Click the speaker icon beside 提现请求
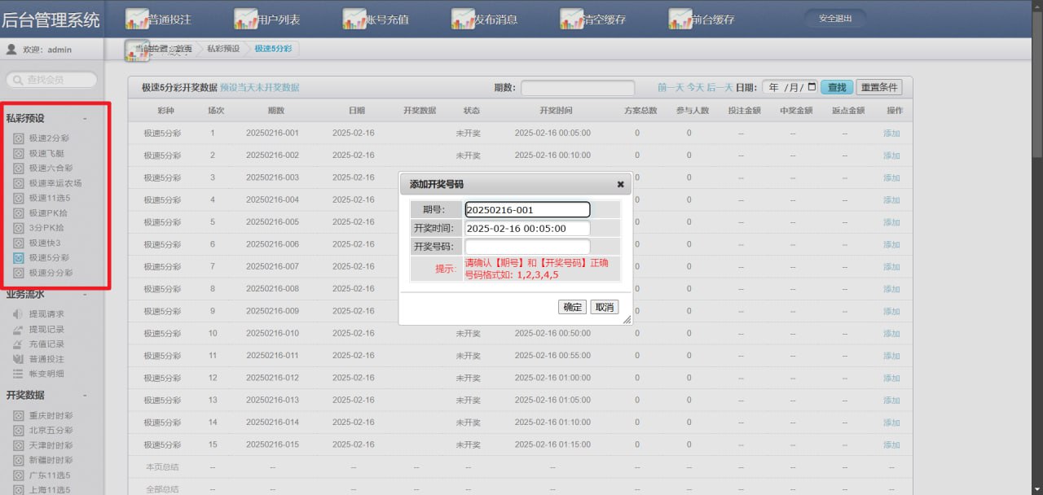Screen dimensions: 1043x495 click(x=18, y=314)
